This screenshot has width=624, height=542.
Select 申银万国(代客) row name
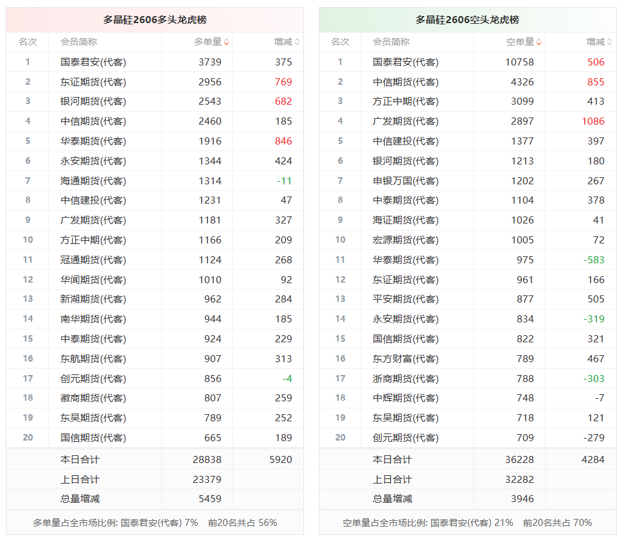[x=406, y=181]
